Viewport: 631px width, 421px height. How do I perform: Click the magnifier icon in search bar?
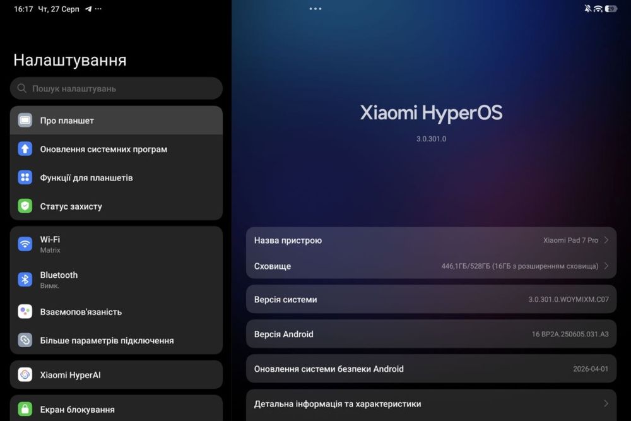21,88
